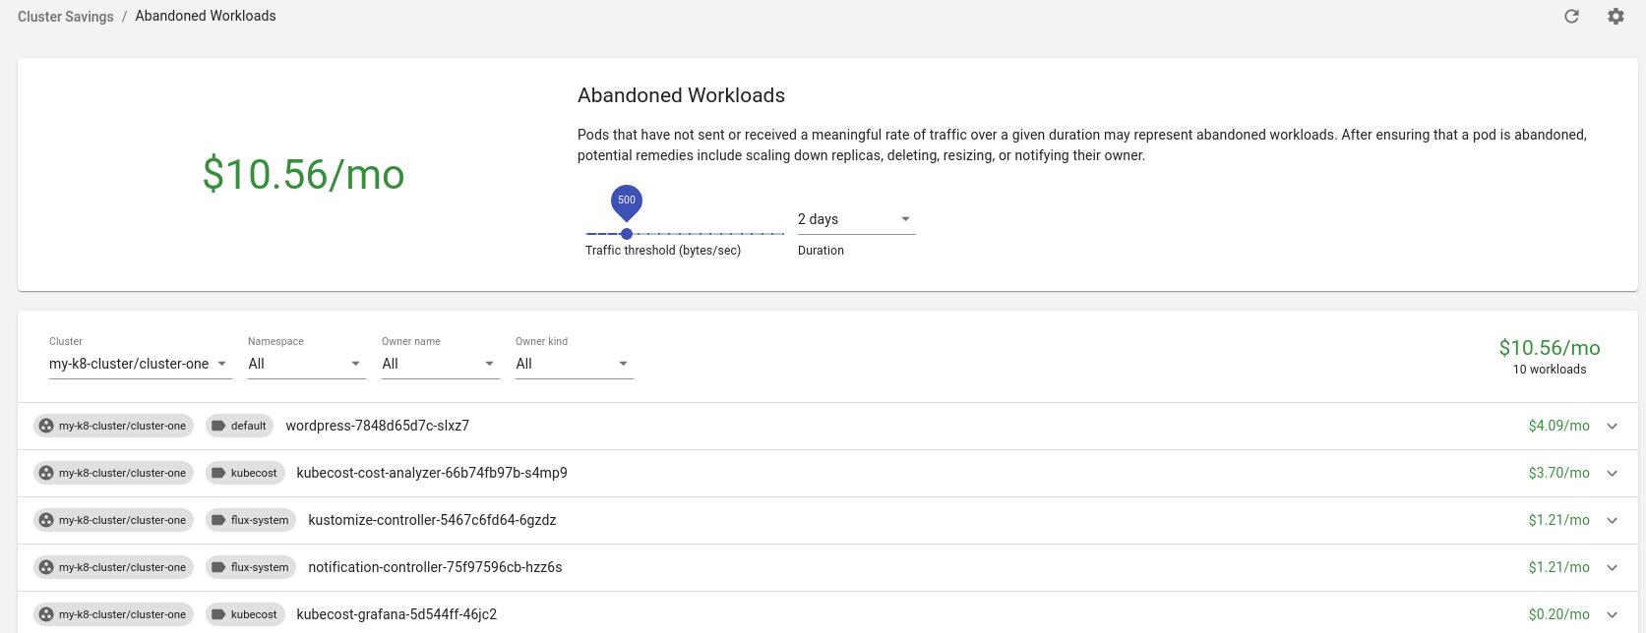Expand the wordpress-7848d65d7c-slxz7 row
The height and width of the screenshot is (633, 1646).
click(1612, 426)
